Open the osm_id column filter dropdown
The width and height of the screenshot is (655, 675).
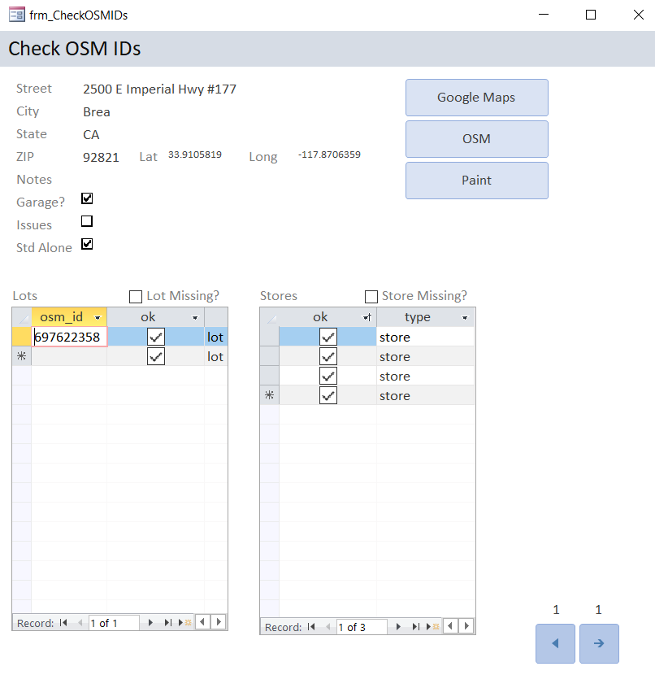pyautogui.click(x=98, y=317)
